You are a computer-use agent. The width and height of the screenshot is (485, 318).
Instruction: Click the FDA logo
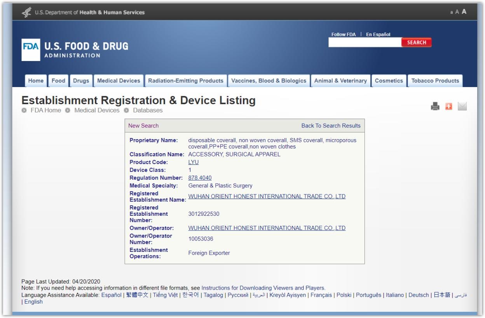(31, 50)
